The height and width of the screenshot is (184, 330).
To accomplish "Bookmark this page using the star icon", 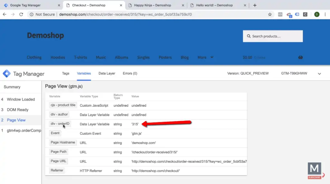I will [270, 14].
